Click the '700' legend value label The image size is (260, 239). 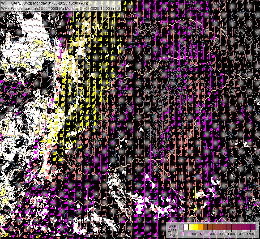pyautogui.click(x=212, y=234)
